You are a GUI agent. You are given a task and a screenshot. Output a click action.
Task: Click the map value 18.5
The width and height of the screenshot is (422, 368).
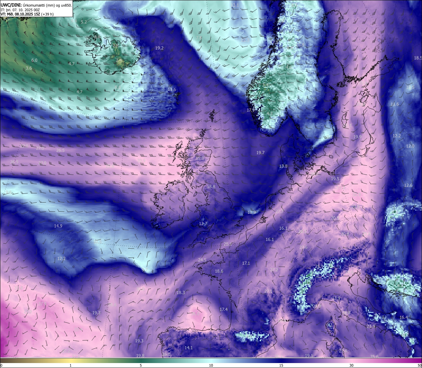point(418,58)
